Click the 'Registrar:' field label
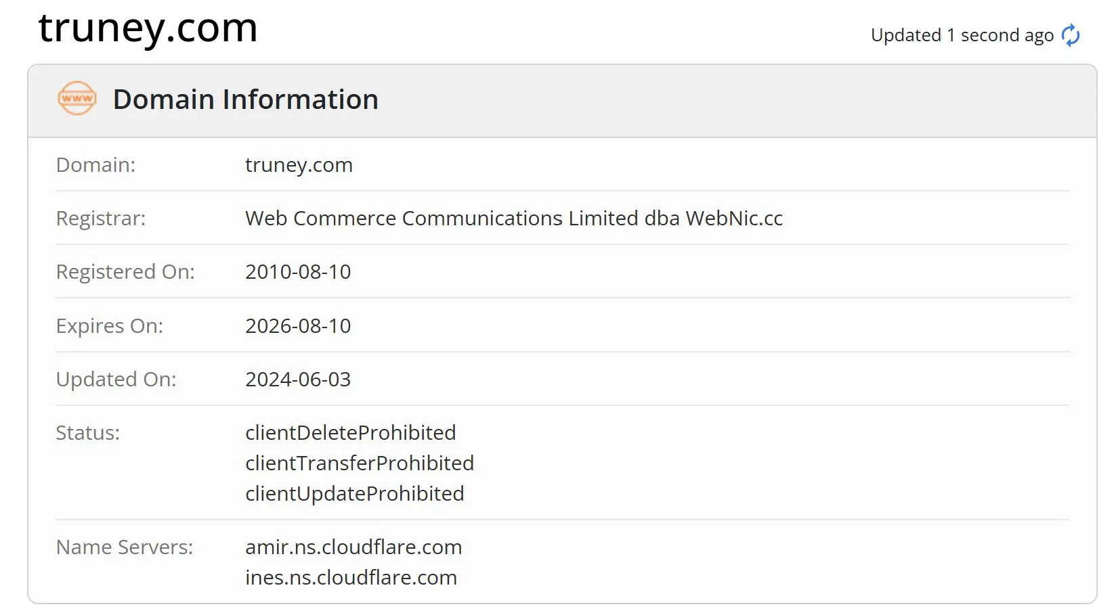This screenshot has width=1116, height=613. pos(101,219)
